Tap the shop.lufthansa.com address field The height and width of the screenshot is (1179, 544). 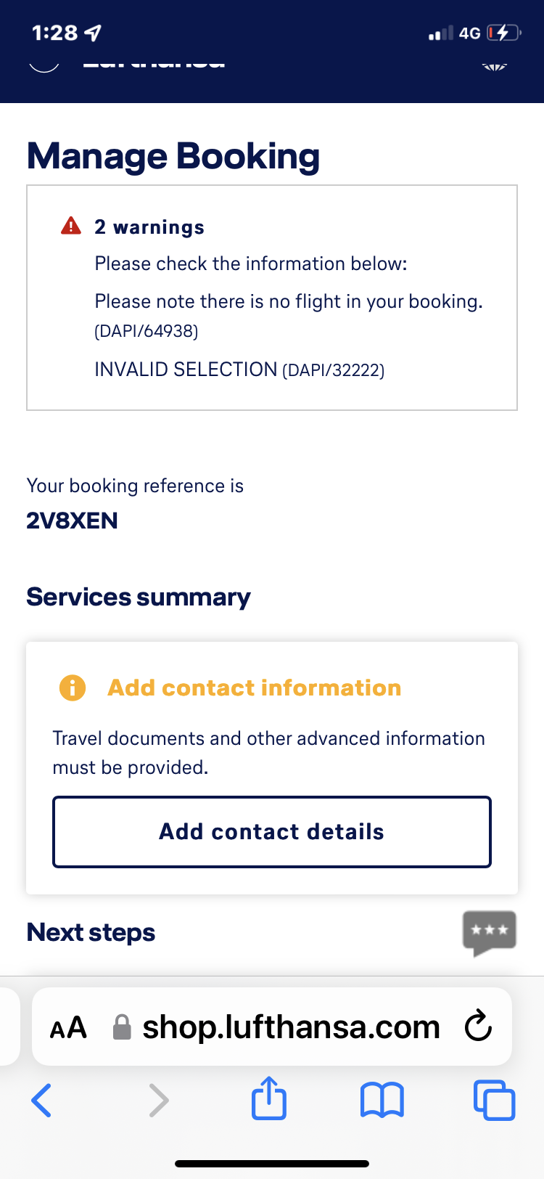(291, 1027)
